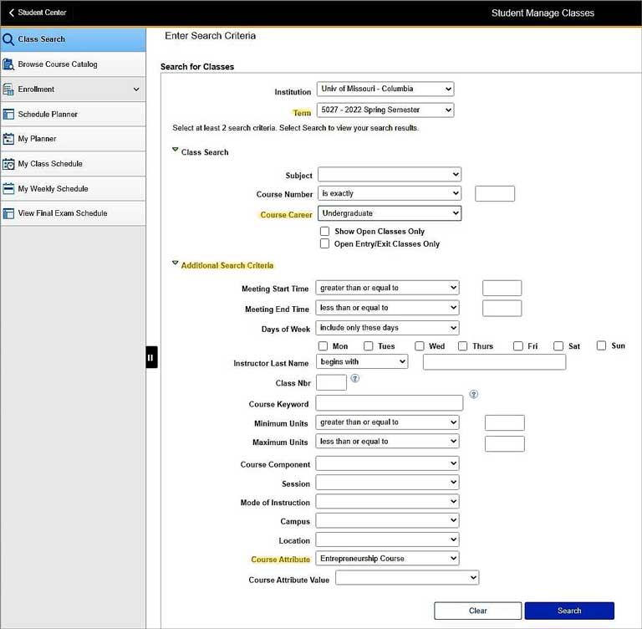Click the help icon beside Class Nbr
This screenshot has width=642, height=629.
click(x=355, y=379)
